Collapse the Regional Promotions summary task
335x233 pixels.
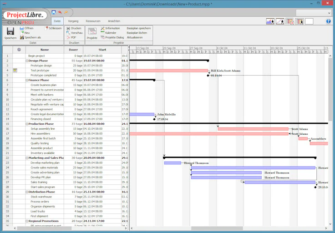coord(27,221)
